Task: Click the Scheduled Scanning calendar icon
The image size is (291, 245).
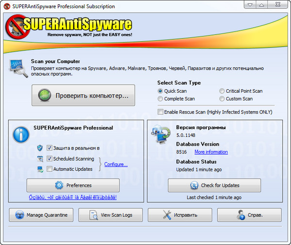Action: [39, 159]
